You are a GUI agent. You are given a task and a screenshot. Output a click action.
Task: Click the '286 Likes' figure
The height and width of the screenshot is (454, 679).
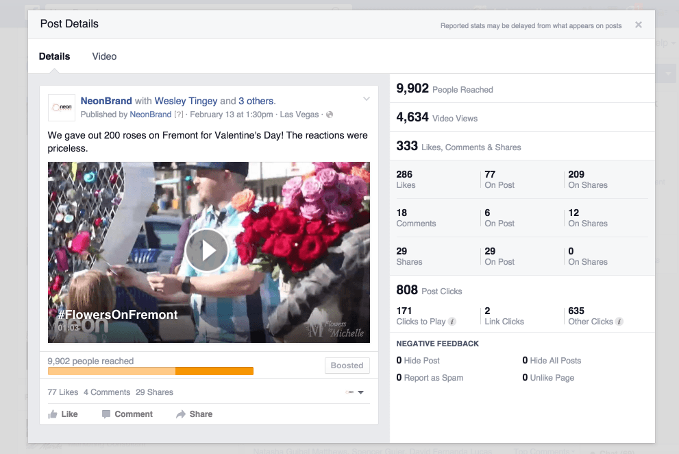pyautogui.click(x=406, y=180)
